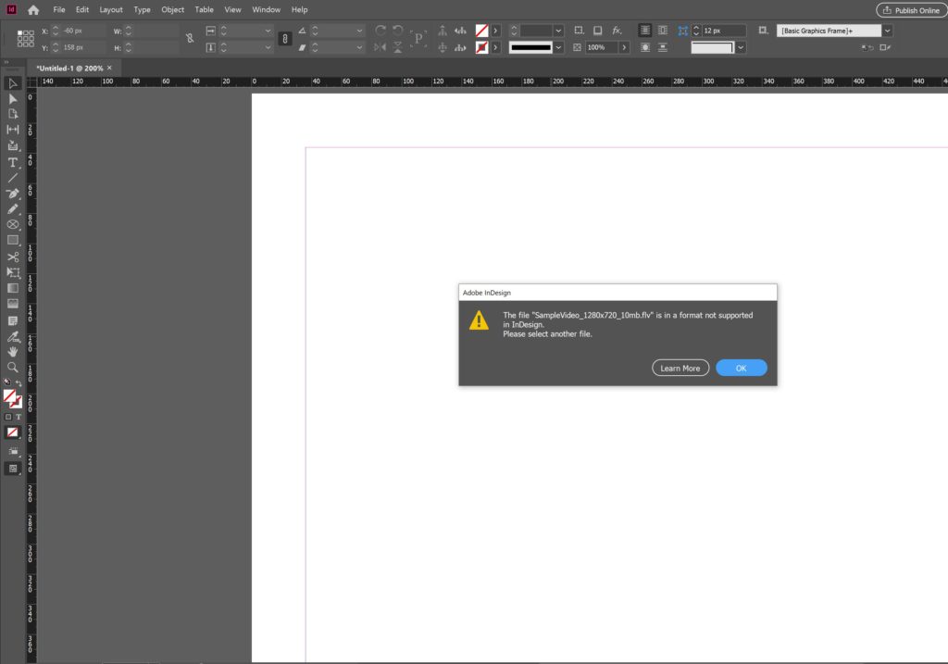The image size is (948, 664).
Task: Open the Type menu
Action: (x=142, y=9)
